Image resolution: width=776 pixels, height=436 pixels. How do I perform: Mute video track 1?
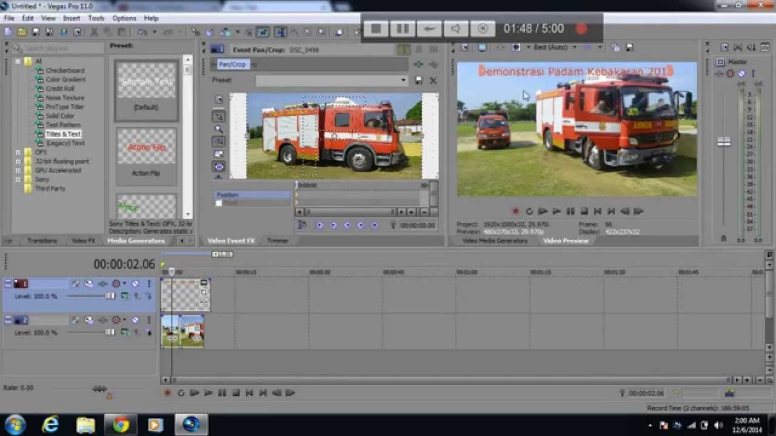pyautogui.click(x=135, y=283)
